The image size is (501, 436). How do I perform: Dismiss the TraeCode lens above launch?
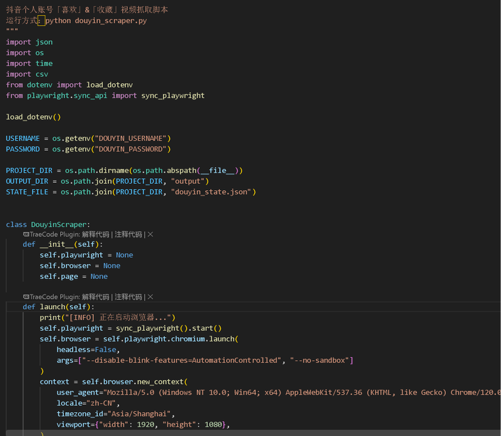[x=150, y=297]
